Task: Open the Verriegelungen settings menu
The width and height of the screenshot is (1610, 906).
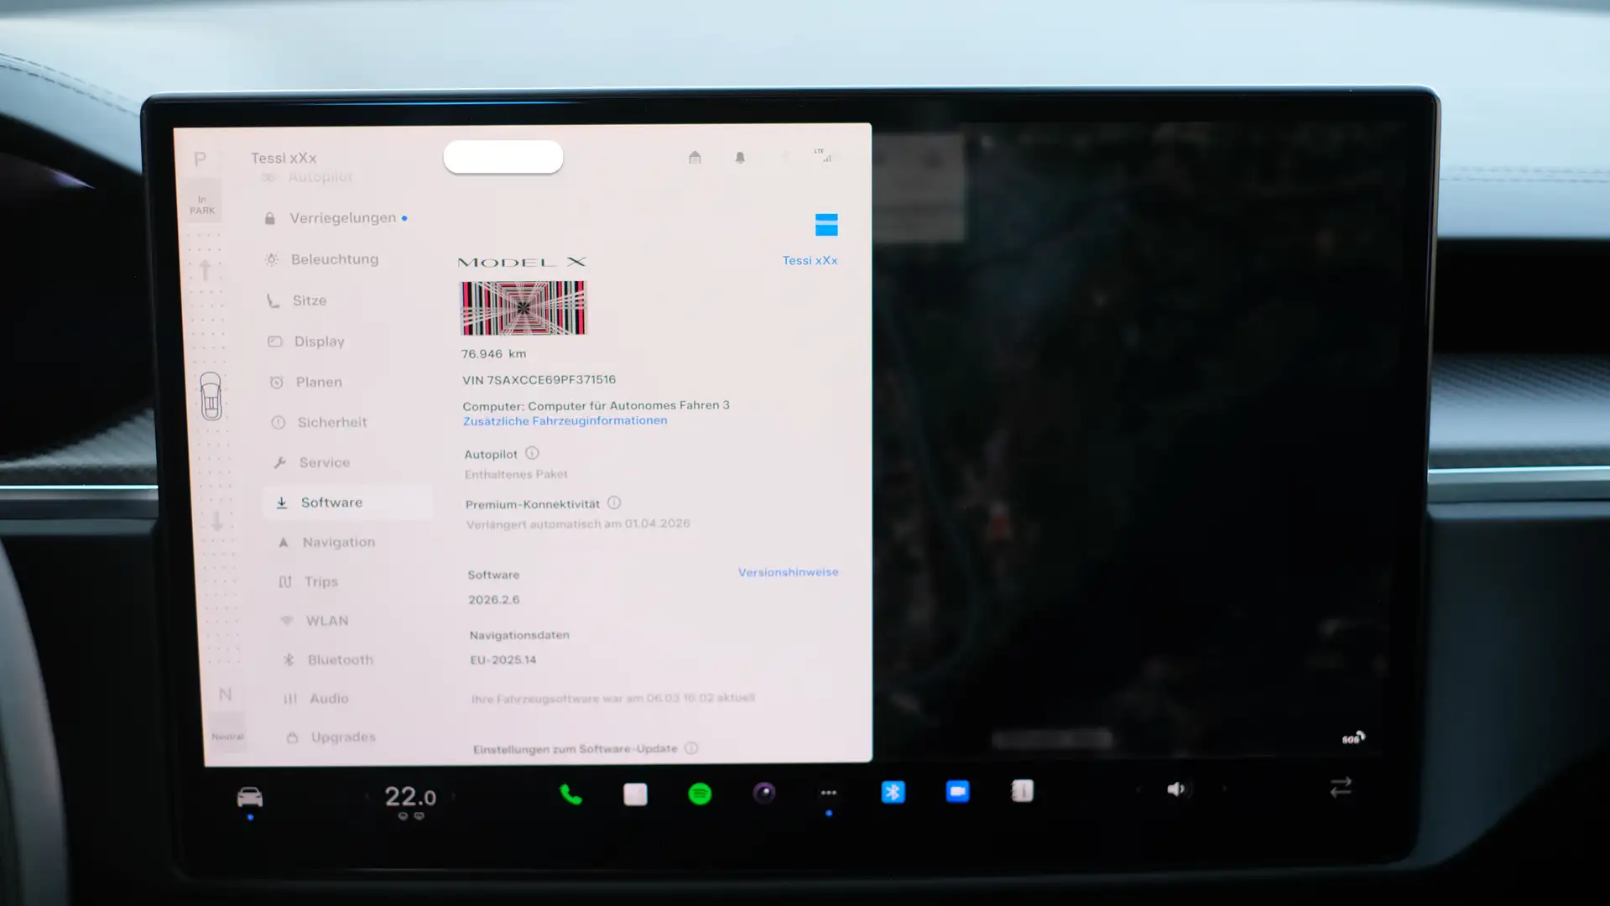Action: click(x=342, y=218)
